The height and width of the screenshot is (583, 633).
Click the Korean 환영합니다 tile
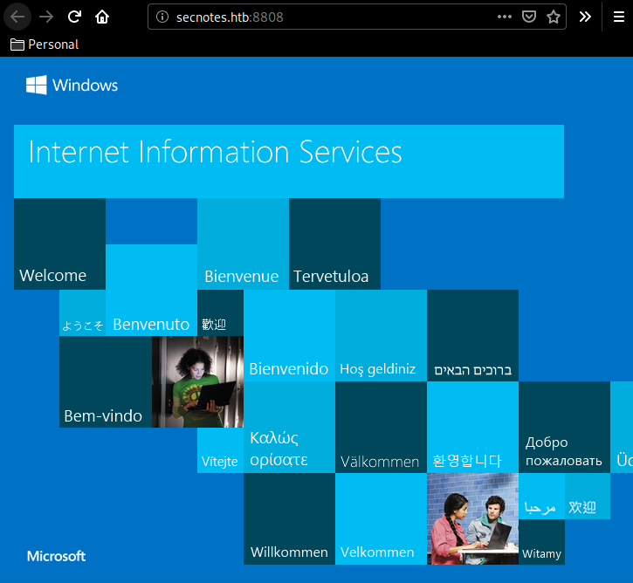(x=472, y=427)
